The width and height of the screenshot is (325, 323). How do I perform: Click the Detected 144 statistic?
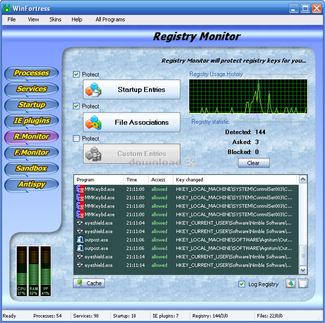pyautogui.click(x=245, y=132)
